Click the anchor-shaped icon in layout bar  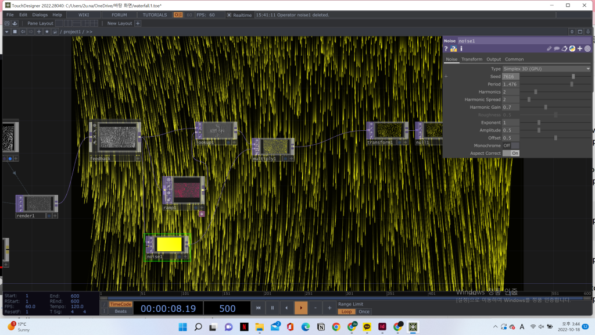[15, 23]
